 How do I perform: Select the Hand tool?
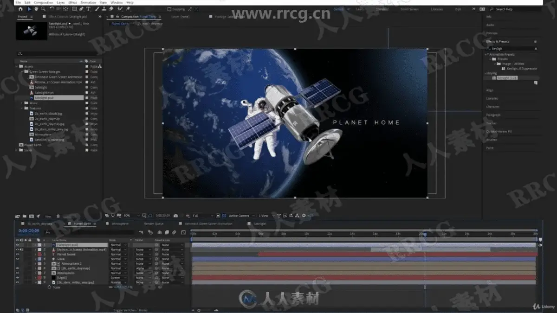click(36, 8)
